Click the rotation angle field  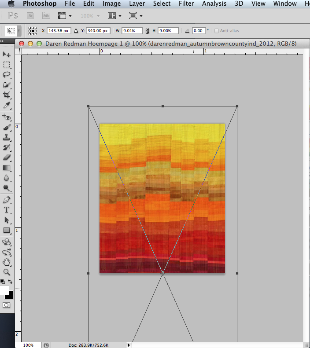pyautogui.click(x=199, y=31)
